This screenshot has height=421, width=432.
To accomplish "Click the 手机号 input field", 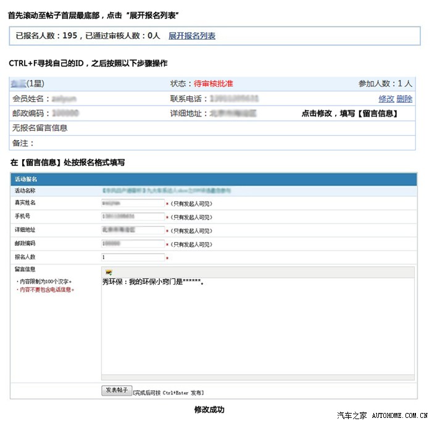I will [x=133, y=217].
